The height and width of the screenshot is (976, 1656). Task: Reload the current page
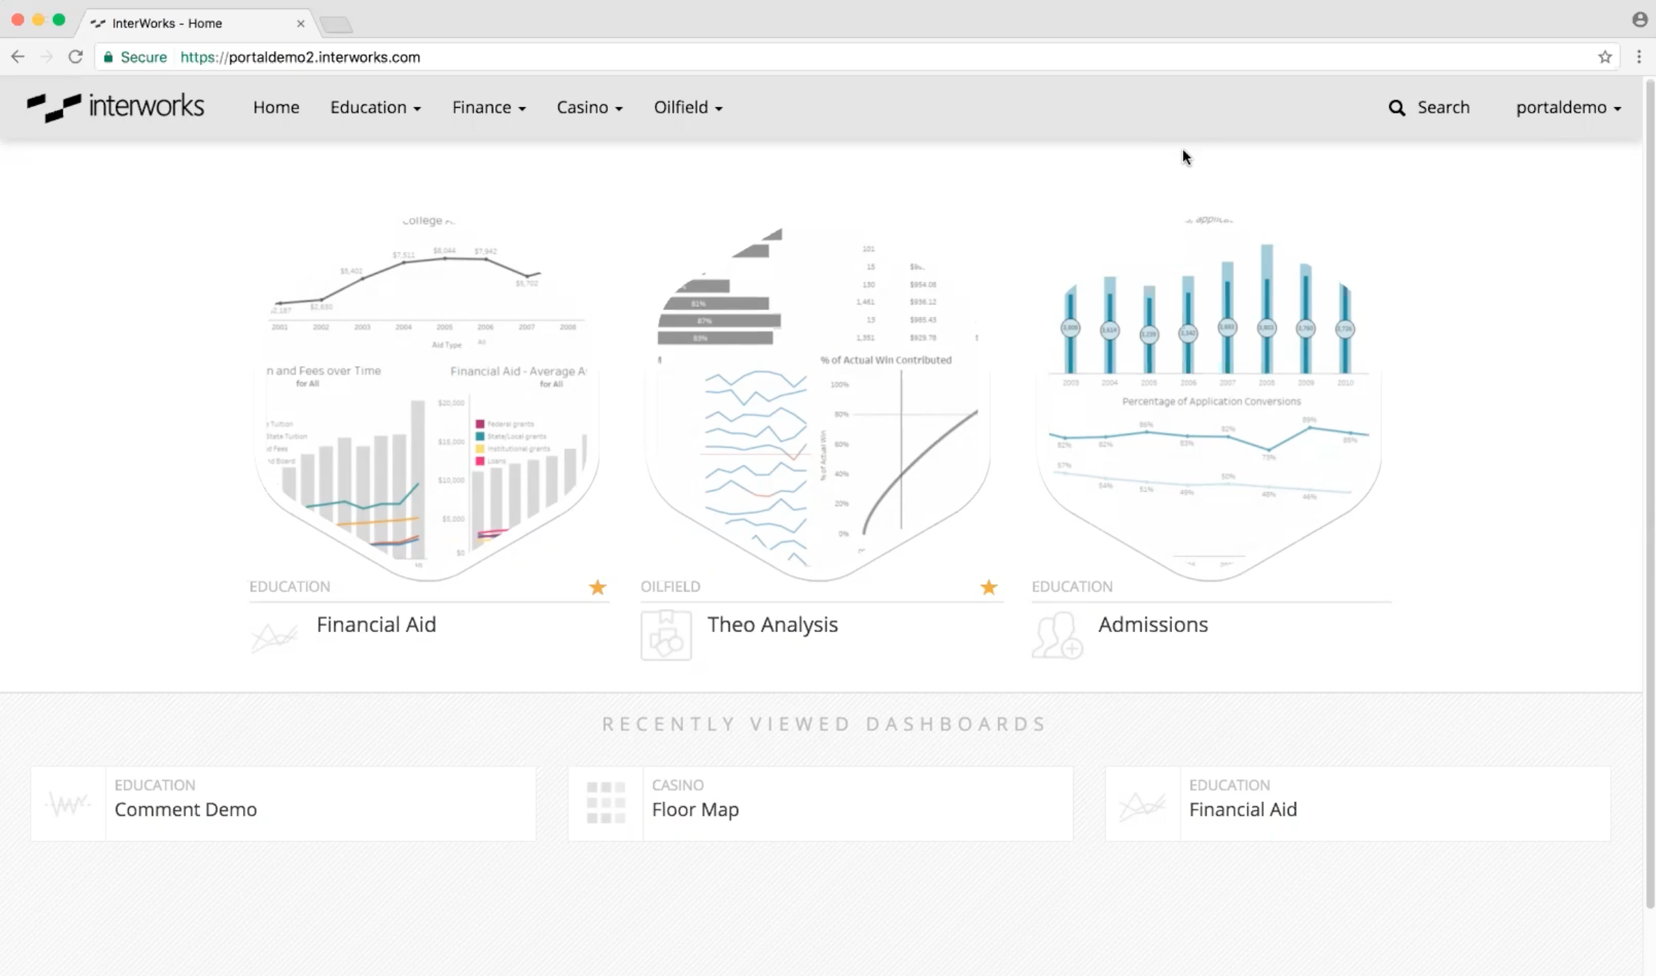[76, 56]
